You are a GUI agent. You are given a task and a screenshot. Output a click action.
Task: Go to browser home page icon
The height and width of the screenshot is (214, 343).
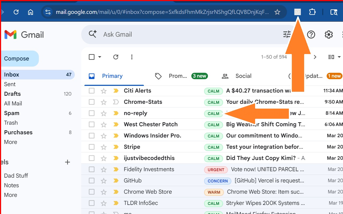tap(31, 12)
